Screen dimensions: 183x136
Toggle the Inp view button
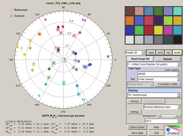168,53
